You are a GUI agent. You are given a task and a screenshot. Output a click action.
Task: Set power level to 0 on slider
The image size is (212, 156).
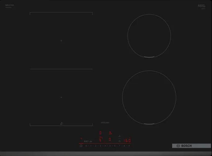(x=86, y=146)
